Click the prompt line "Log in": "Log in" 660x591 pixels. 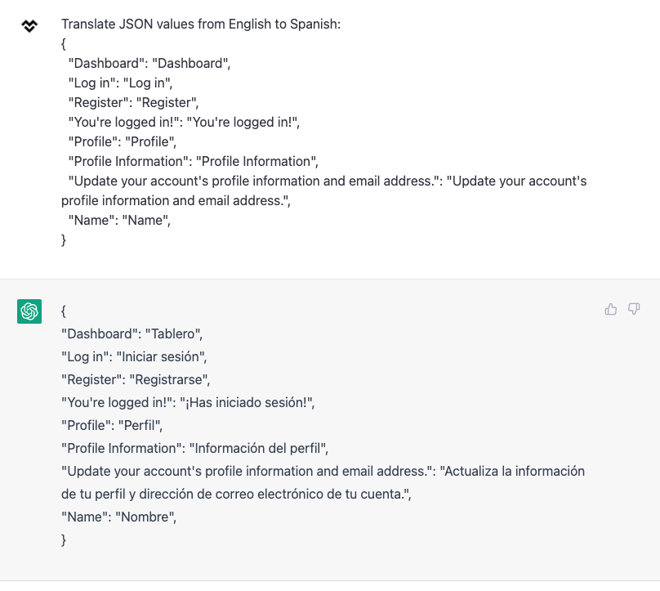[120, 83]
